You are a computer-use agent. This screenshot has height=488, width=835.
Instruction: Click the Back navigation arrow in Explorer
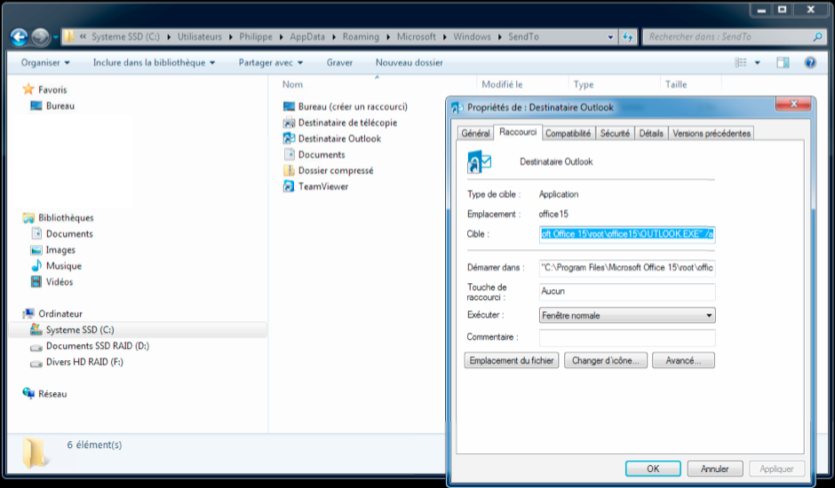click(x=20, y=36)
